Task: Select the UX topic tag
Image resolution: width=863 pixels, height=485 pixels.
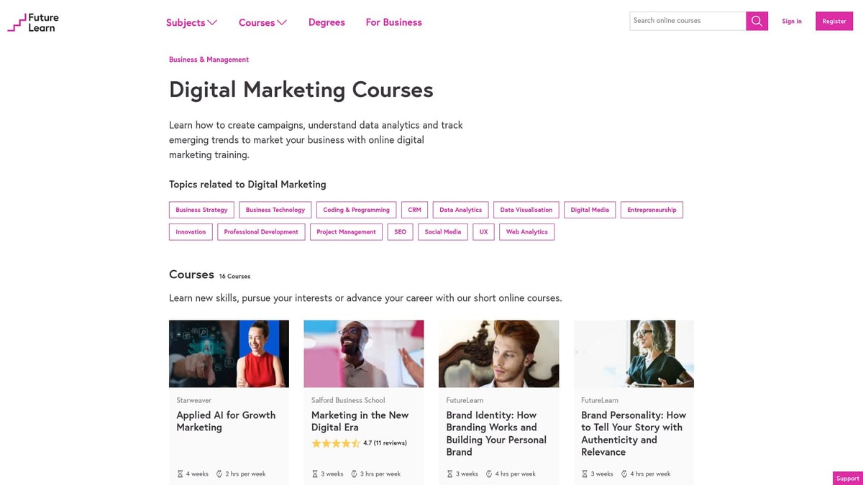Action: 483,232
